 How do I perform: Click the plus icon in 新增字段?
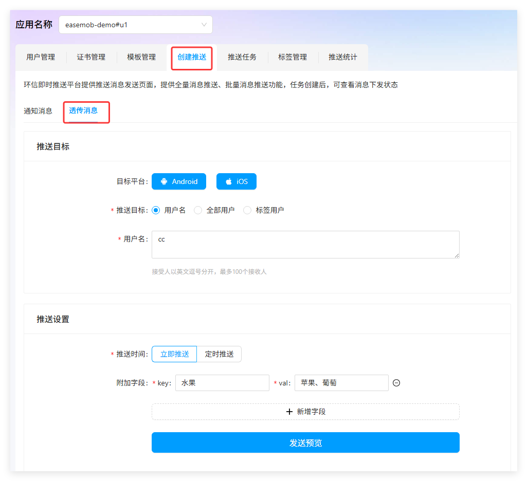coord(289,412)
